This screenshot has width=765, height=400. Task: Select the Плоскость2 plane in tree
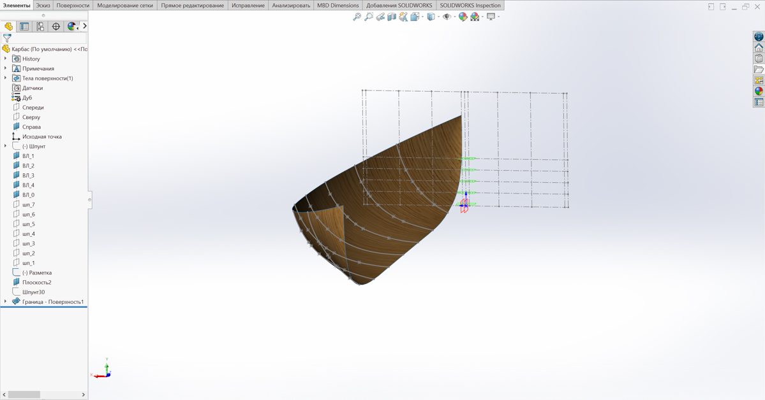(x=36, y=282)
